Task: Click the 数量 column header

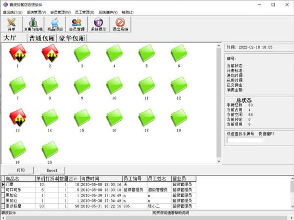Action: coord(63,179)
